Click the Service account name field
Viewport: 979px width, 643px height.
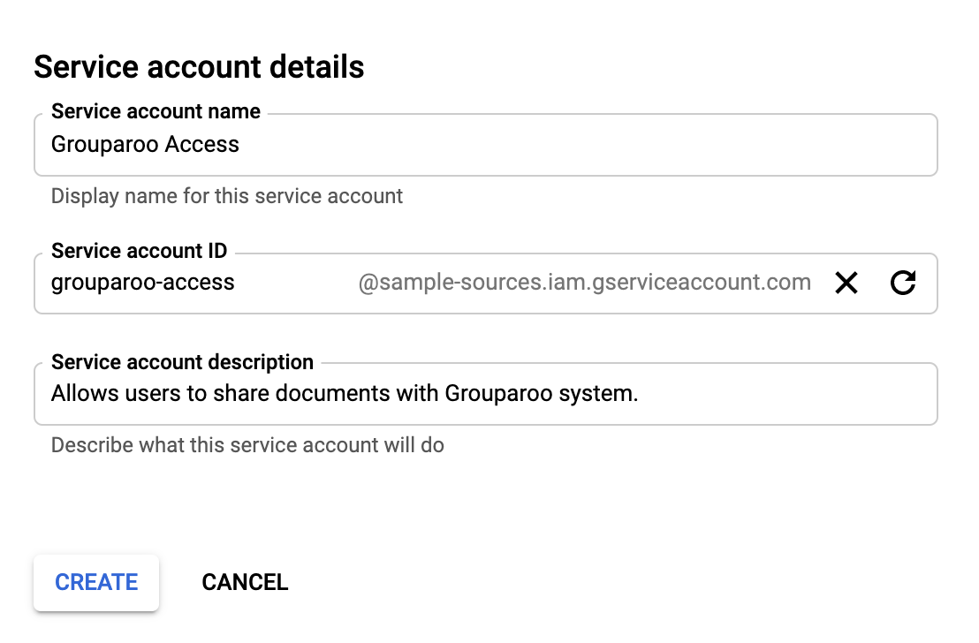click(x=486, y=145)
